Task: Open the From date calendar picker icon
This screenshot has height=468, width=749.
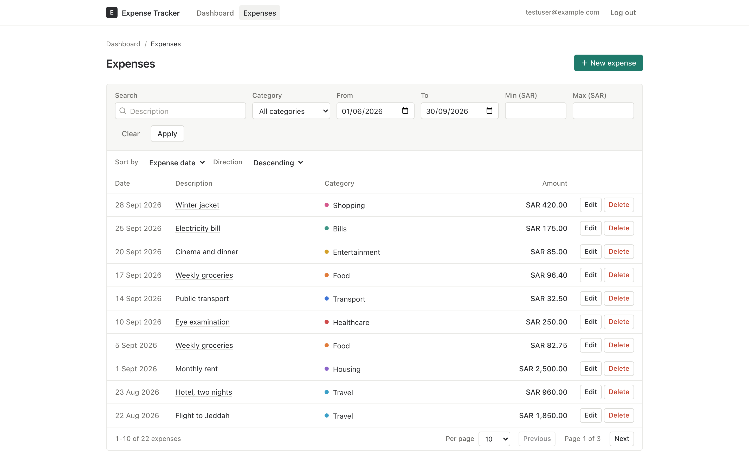Action: tap(405, 111)
